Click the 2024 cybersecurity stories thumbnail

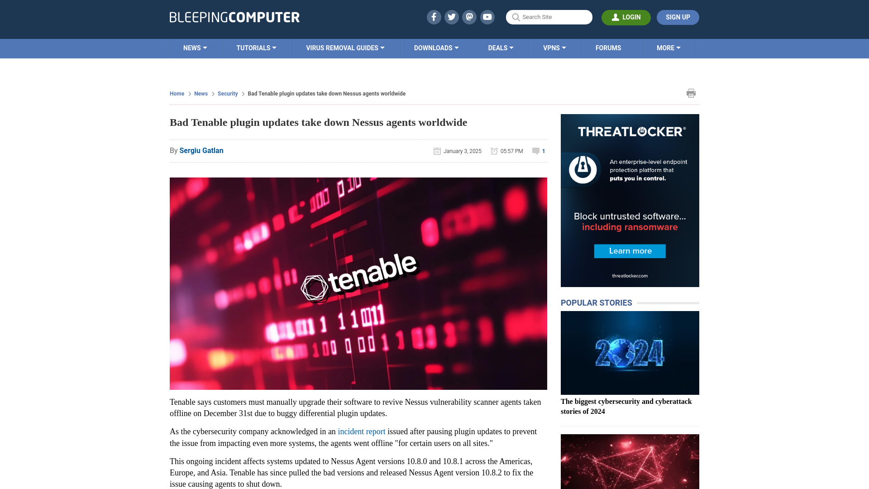tap(630, 353)
